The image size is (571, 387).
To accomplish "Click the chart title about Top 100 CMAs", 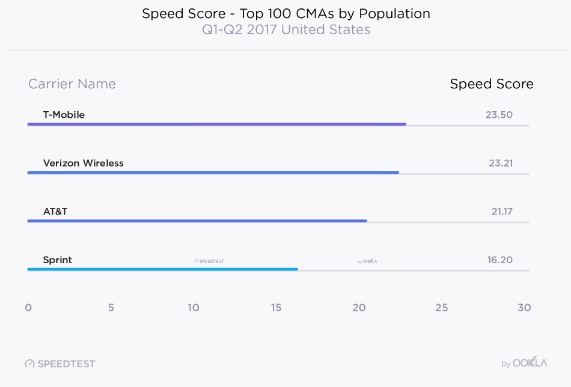I will tap(286, 13).
